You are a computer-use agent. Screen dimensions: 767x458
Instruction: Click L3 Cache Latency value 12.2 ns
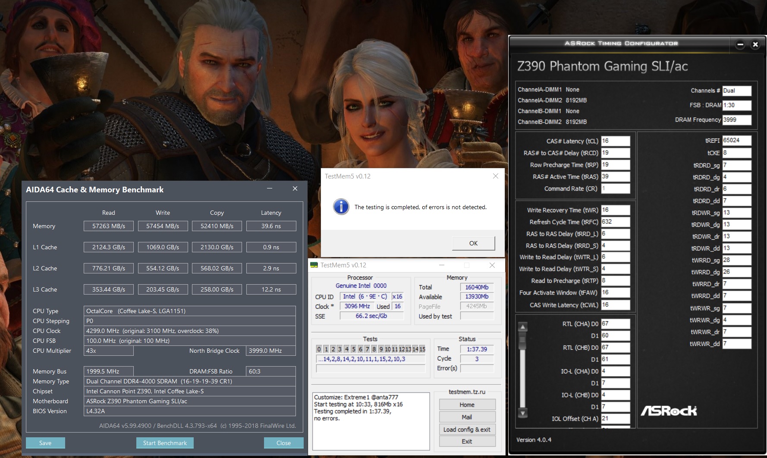[271, 289]
